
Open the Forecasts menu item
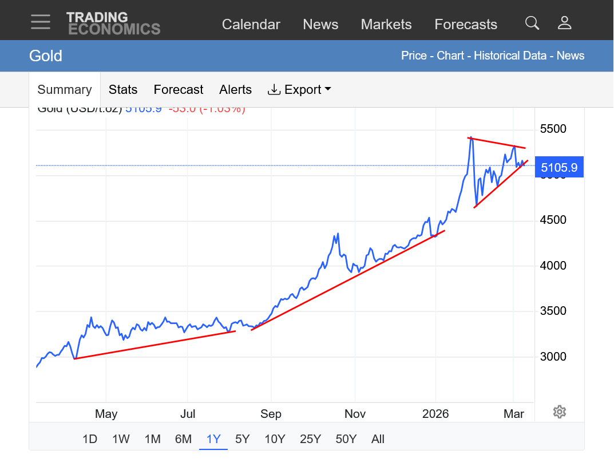(466, 25)
